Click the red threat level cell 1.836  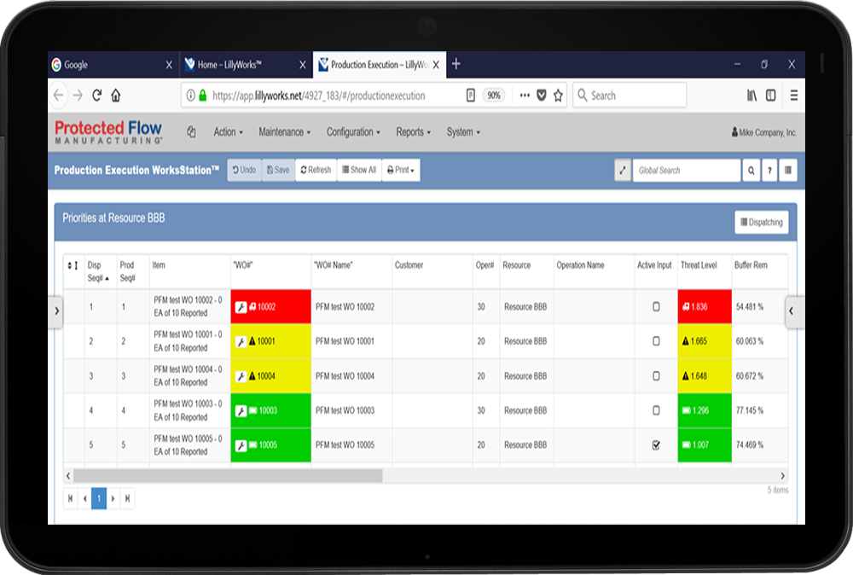[705, 307]
